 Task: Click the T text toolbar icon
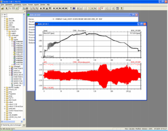click(x=71, y=8)
